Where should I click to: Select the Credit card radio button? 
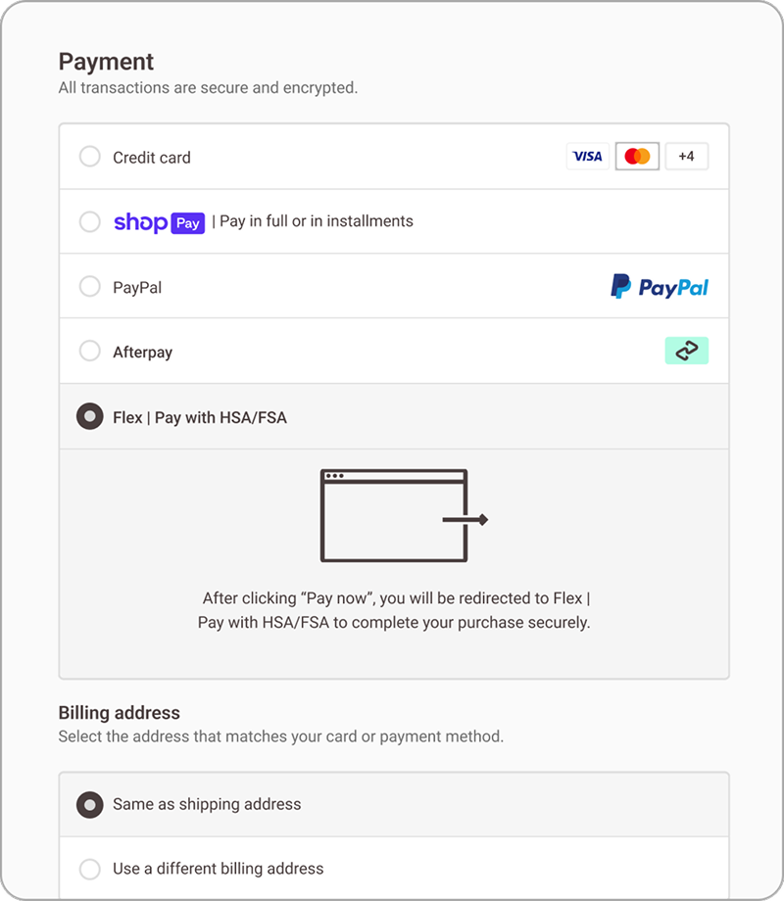point(90,157)
